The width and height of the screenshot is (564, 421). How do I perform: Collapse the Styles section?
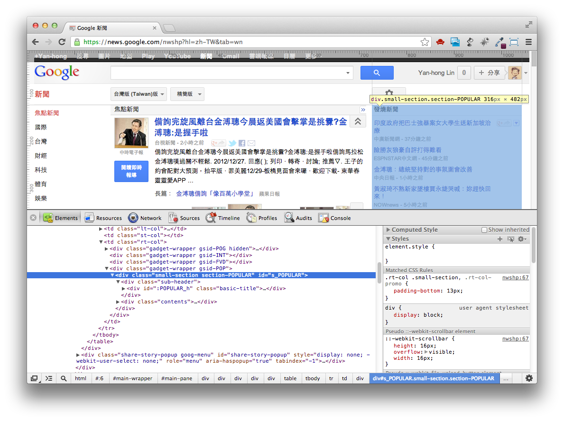click(x=388, y=239)
